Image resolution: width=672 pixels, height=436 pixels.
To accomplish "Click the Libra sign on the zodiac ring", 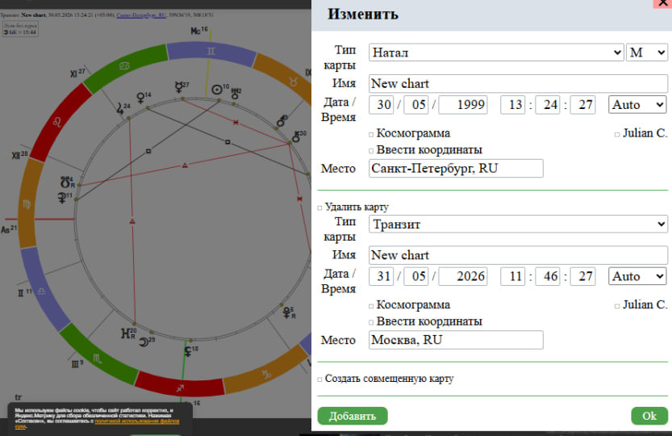I will [x=42, y=291].
